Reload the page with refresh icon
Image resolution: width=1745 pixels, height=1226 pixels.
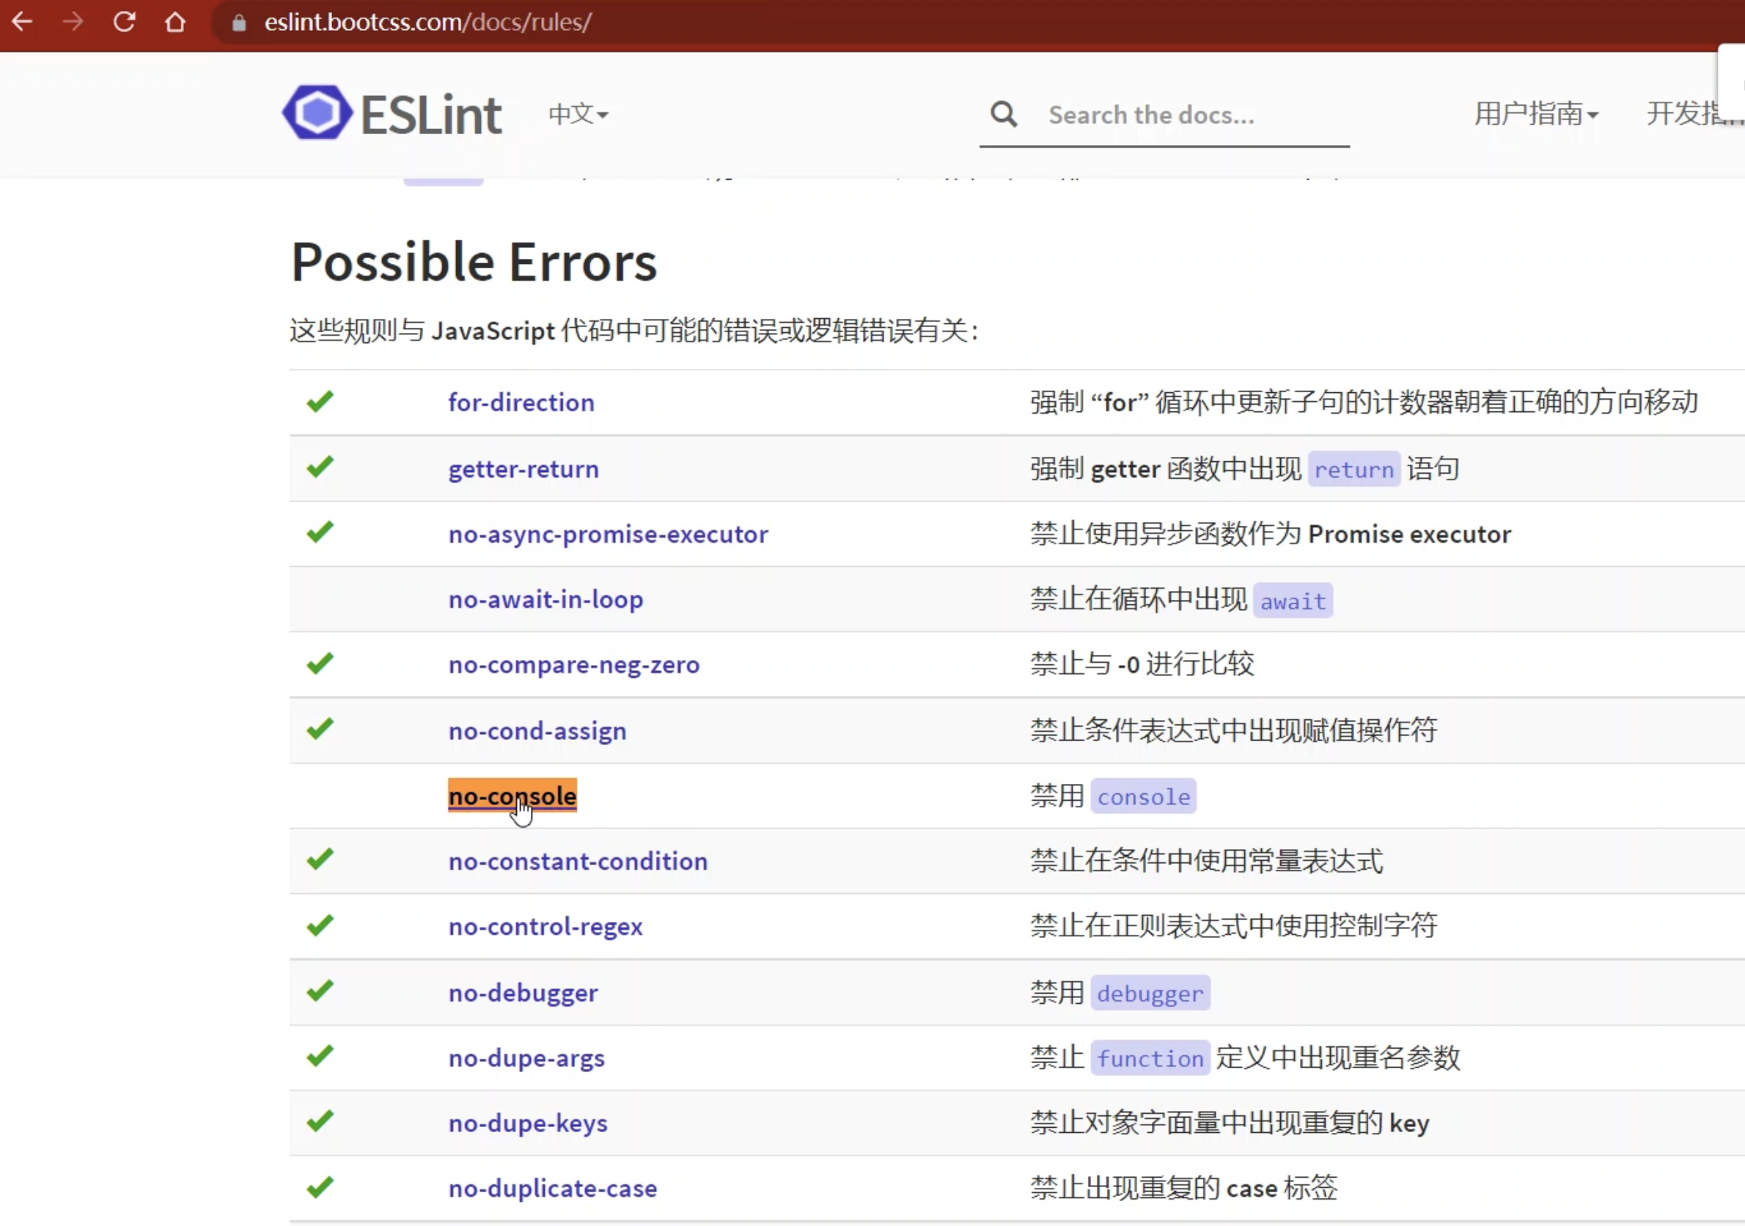(x=125, y=21)
